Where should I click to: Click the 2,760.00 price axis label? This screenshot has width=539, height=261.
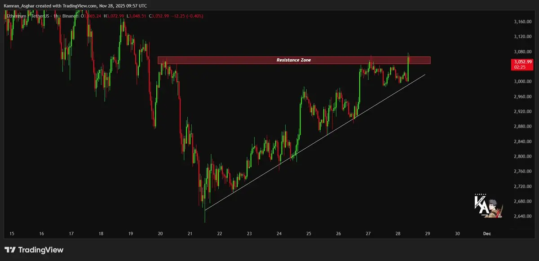(x=522, y=171)
